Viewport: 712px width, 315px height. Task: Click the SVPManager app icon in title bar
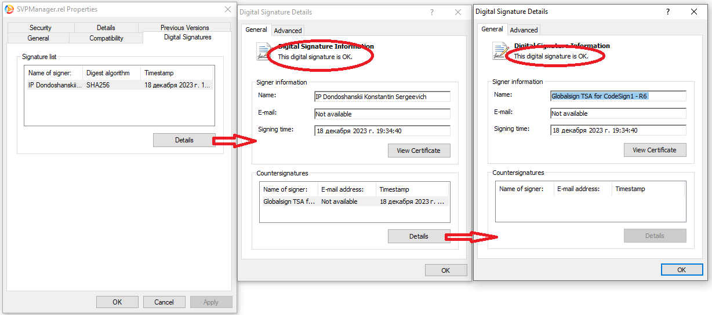(x=10, y=9)
